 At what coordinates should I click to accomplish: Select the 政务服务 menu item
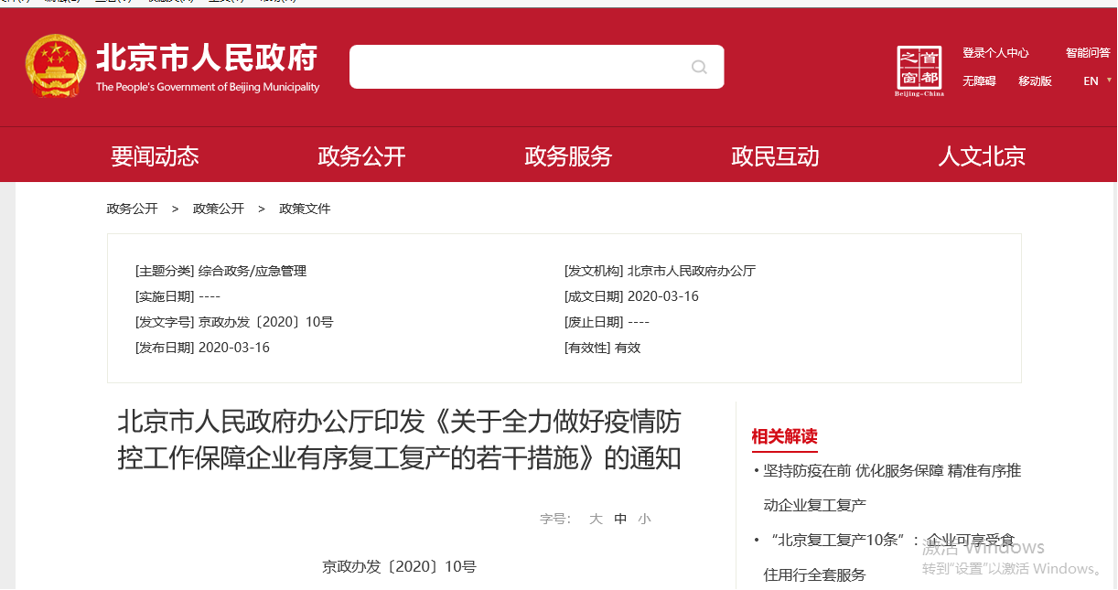coord(568,156)
